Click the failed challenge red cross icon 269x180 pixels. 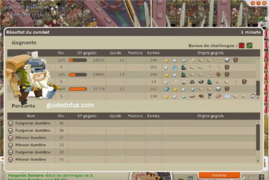pyautogui.click(x=241, y=46)
